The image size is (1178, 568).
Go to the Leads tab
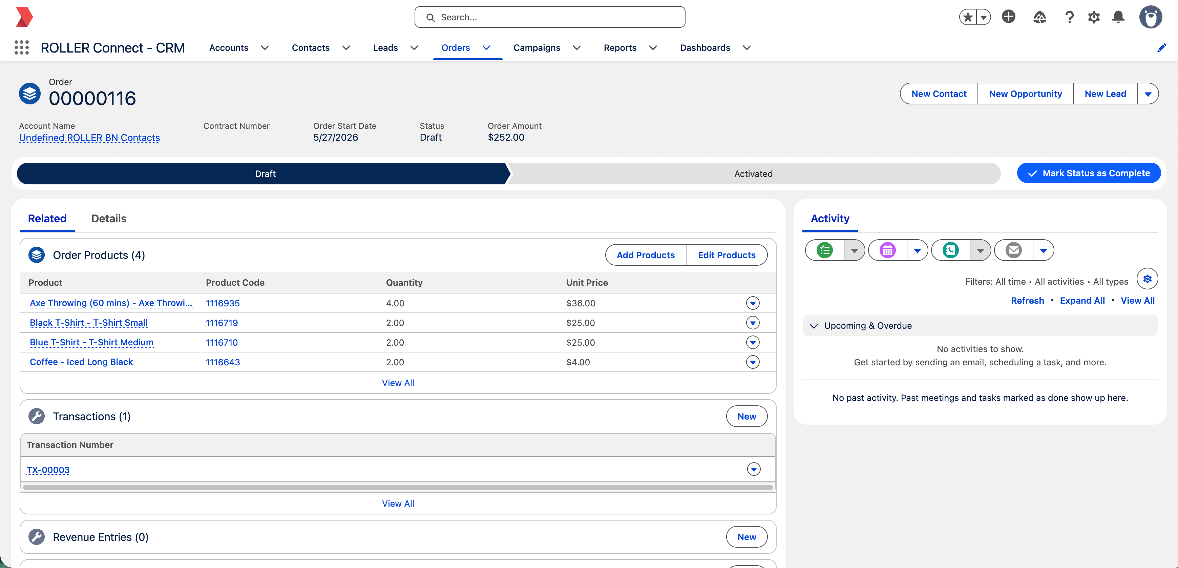point(385,47)
